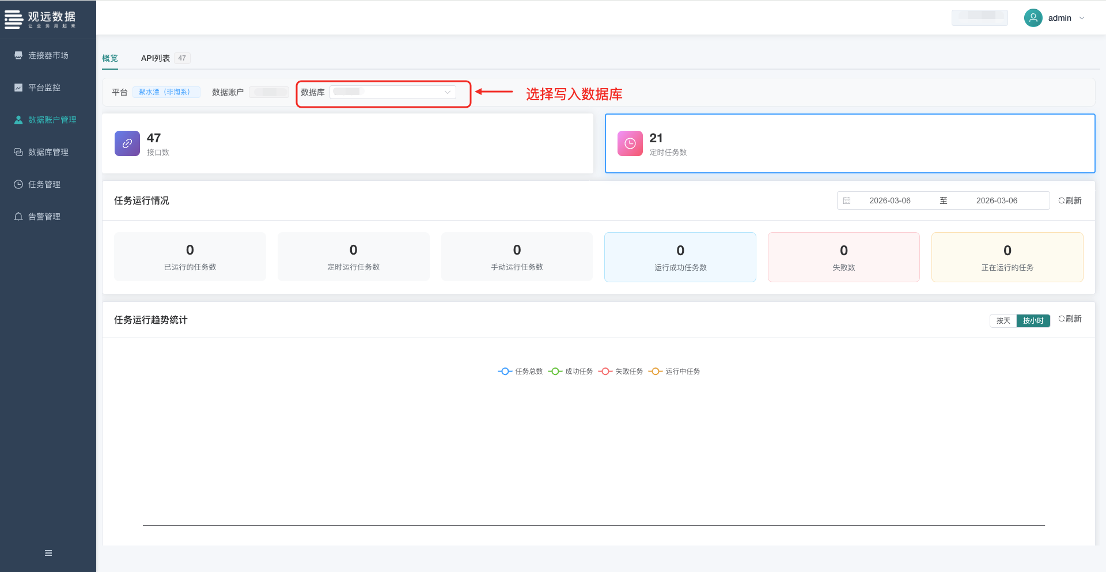Toggle 失败任务 series in chart legend
Screen dimensions: 1106x572
pyautogui.click(x=620, y=372)
